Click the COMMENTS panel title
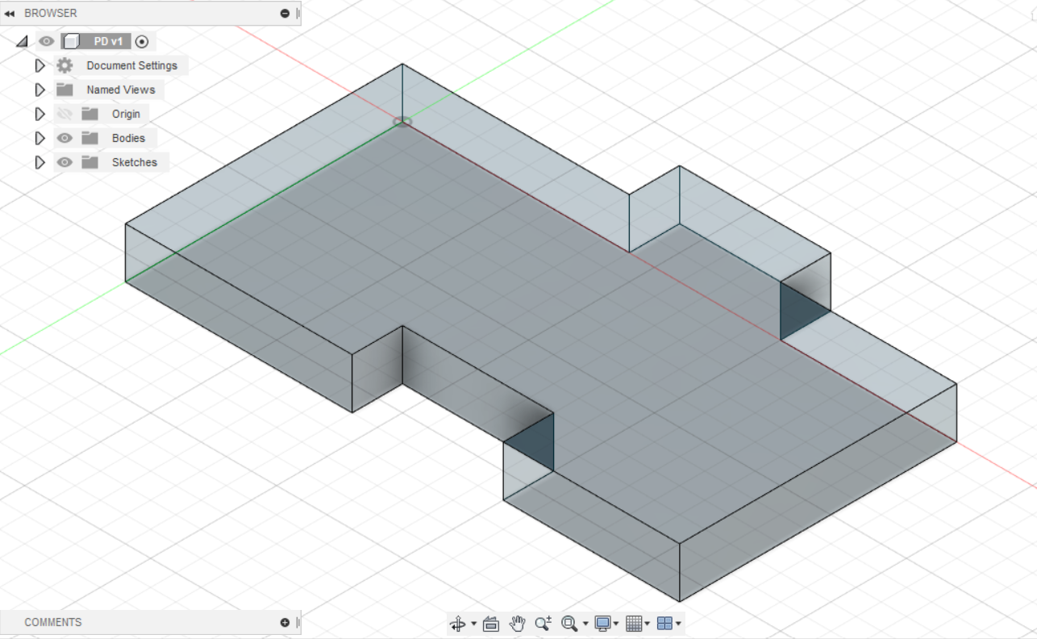The width and height of the screenshot is (1037, 639). 53,623
